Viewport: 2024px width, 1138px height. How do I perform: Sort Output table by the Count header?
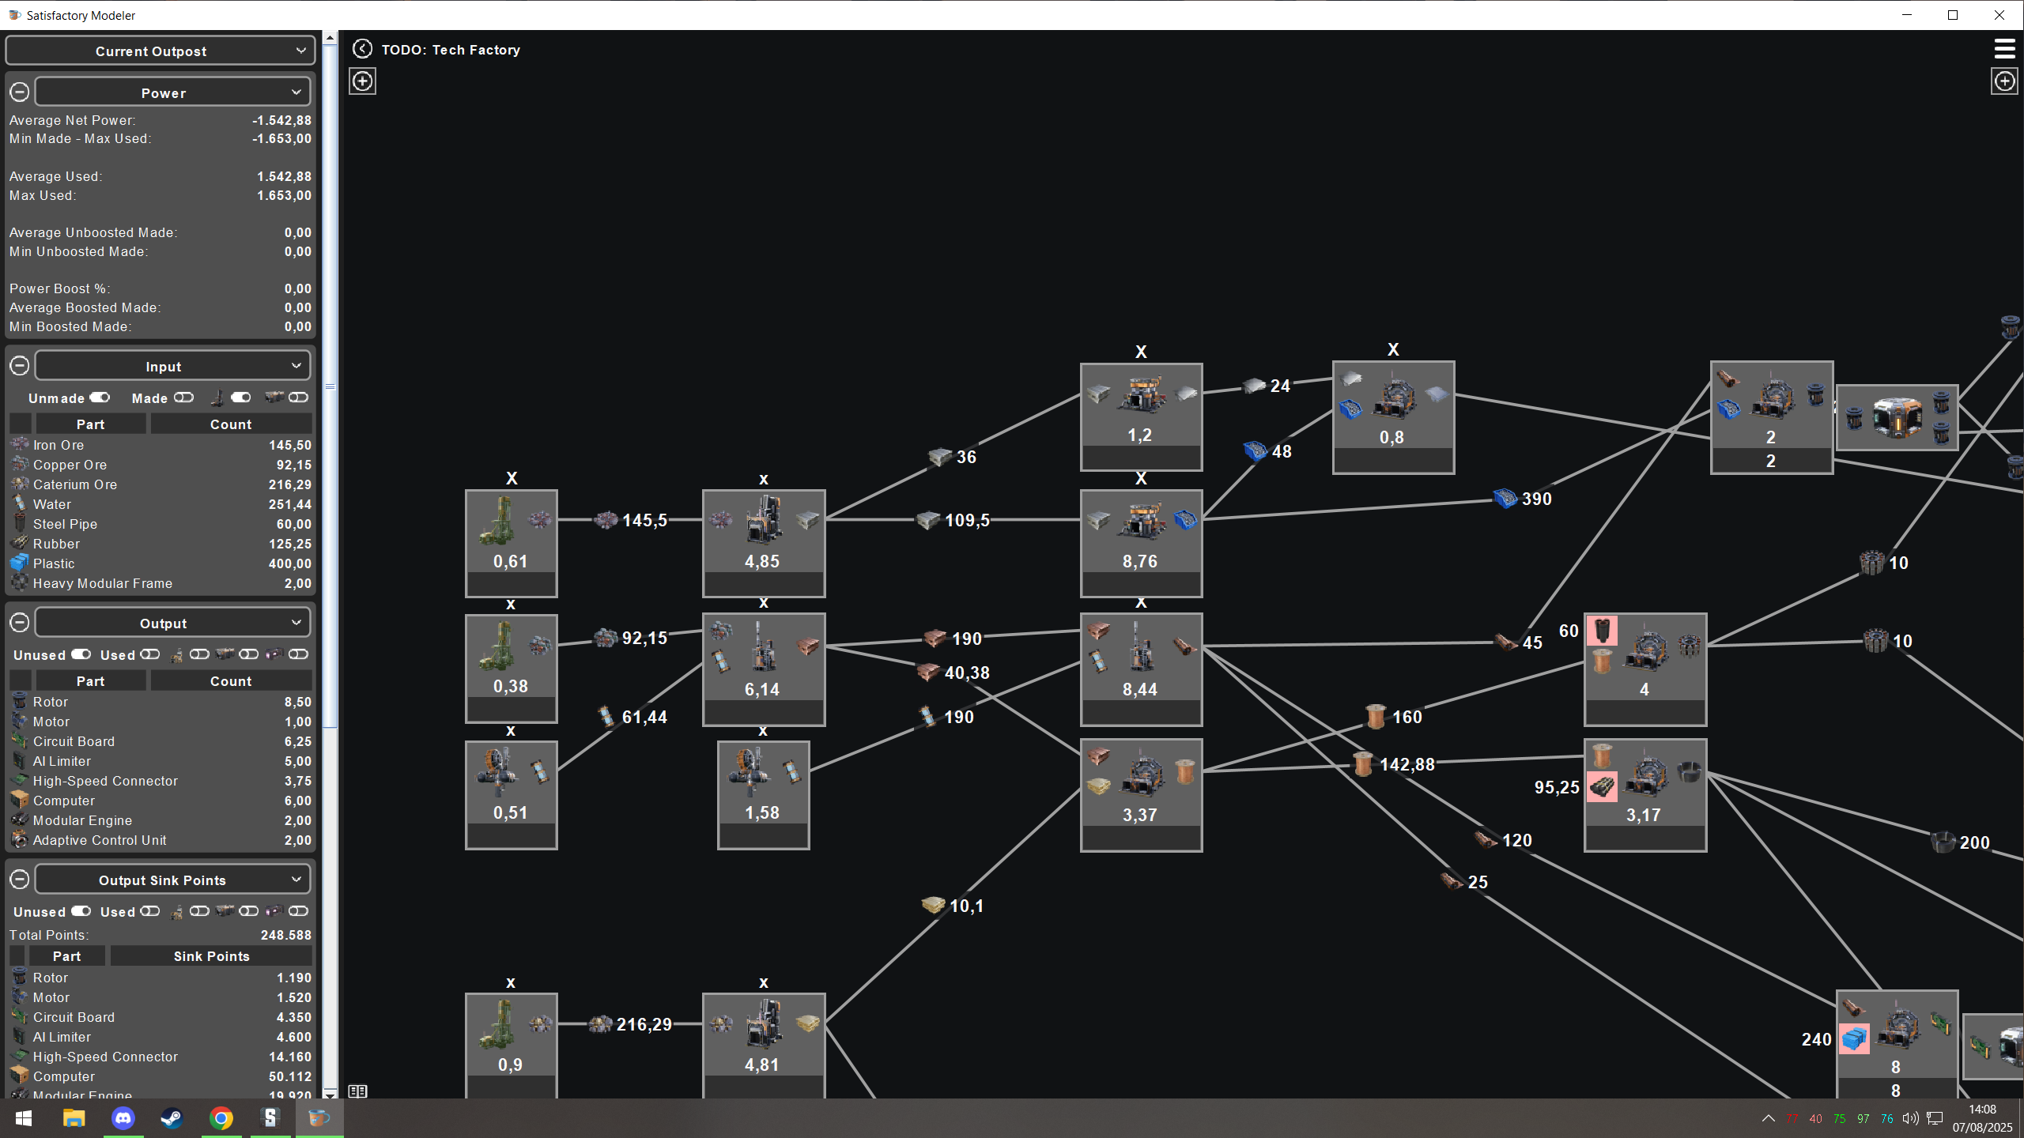231,681
